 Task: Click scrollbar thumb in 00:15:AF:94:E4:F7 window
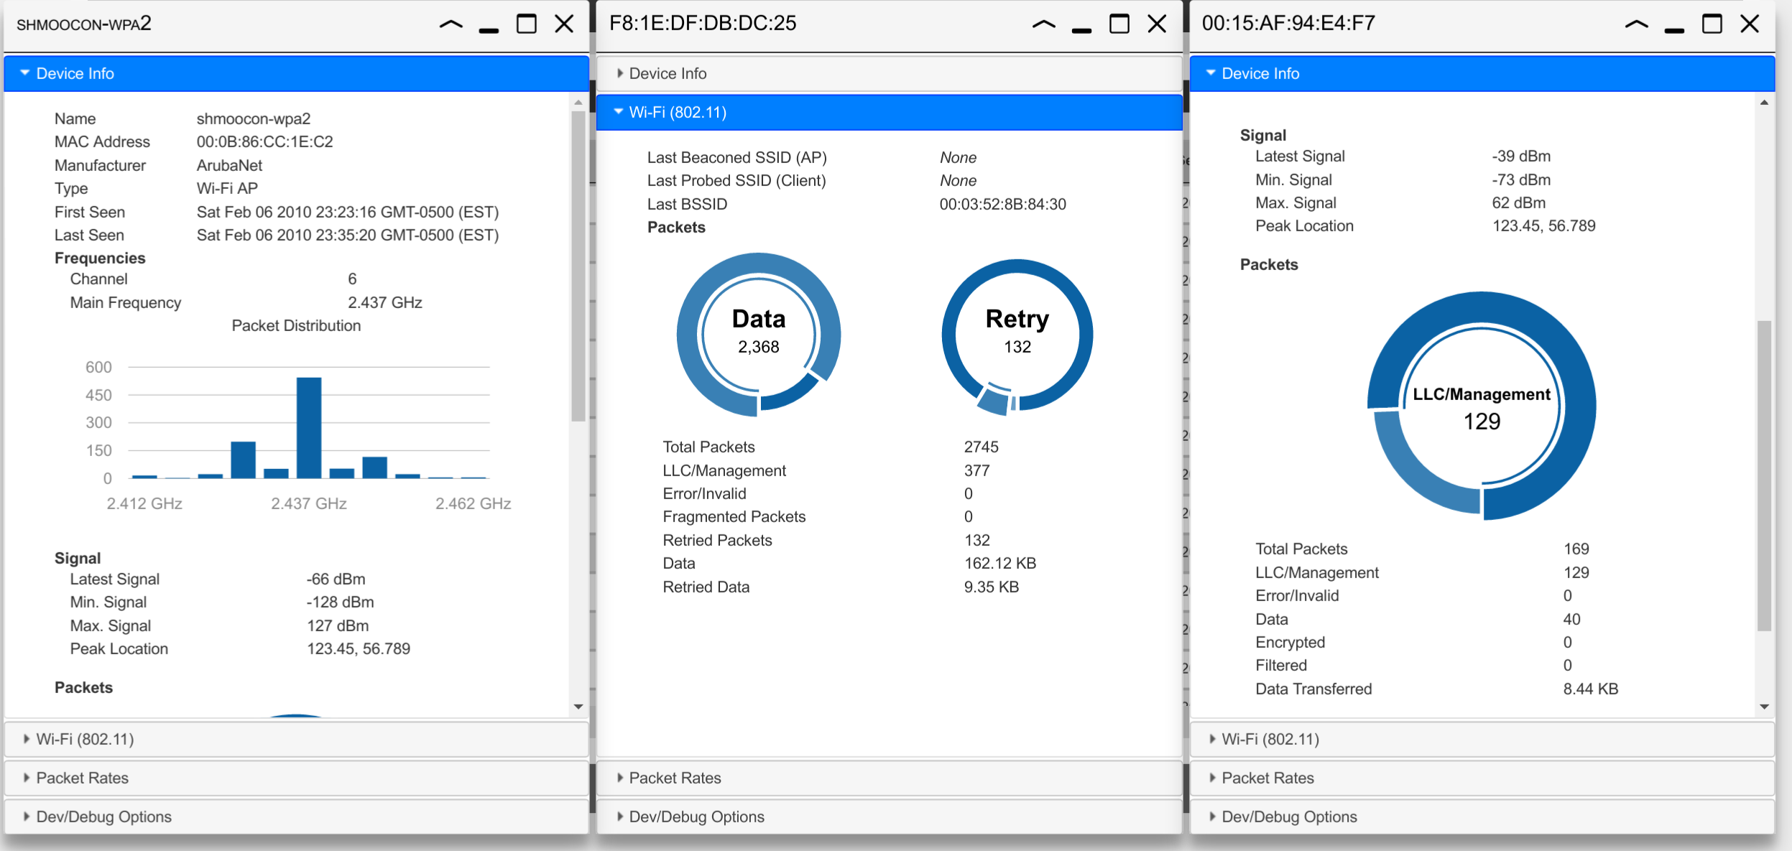[1764, 475]
